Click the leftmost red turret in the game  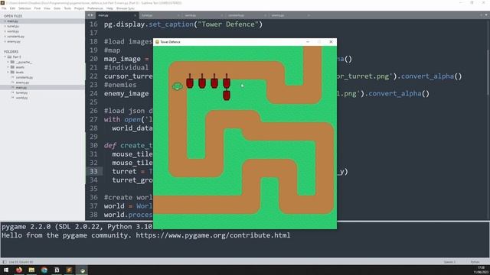(x=190, y=81)
